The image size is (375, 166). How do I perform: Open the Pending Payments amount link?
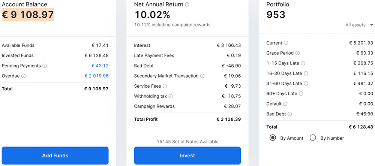(x=100, y=66)
